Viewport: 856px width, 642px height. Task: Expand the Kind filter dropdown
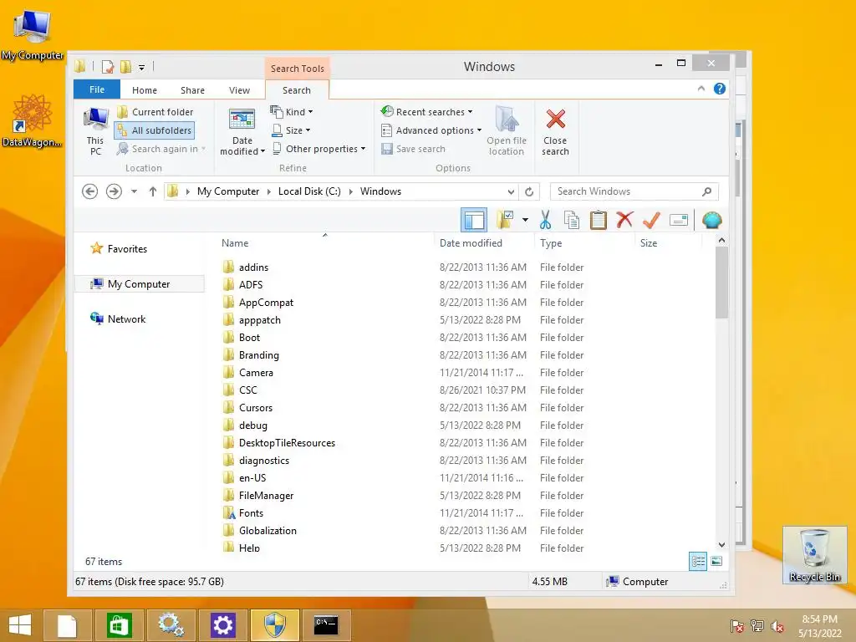[x=292, y=112]
